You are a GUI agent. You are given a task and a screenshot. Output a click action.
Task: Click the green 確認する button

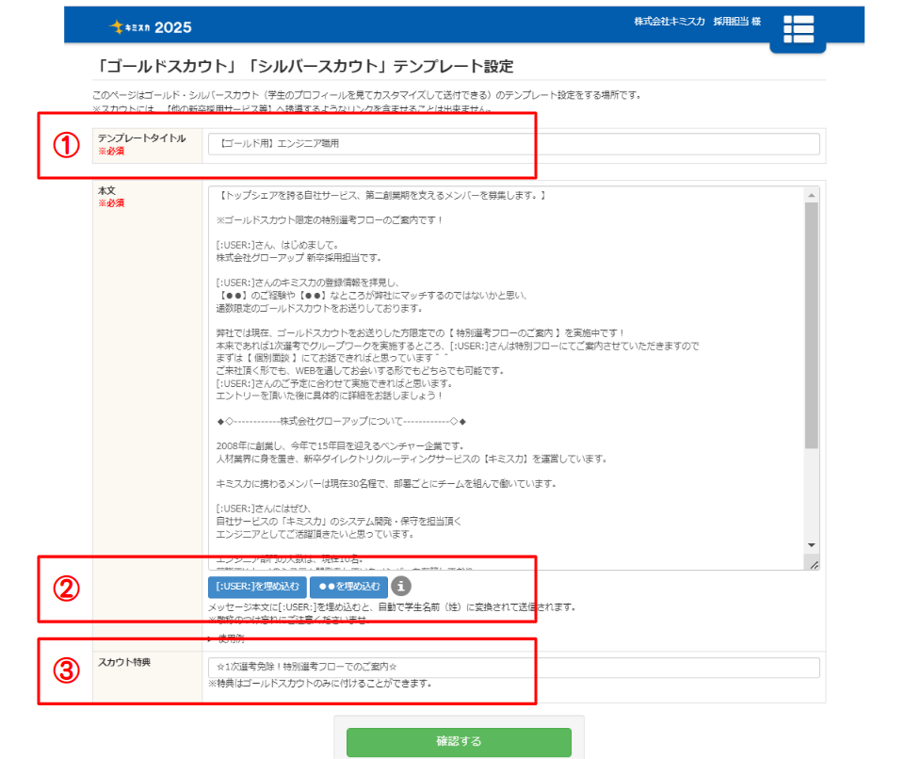[x=459, y=741]
